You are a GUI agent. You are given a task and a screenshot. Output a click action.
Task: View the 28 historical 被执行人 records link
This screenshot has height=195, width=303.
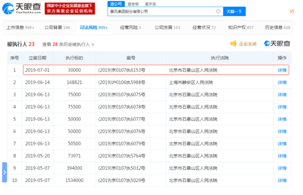[68, 44]
